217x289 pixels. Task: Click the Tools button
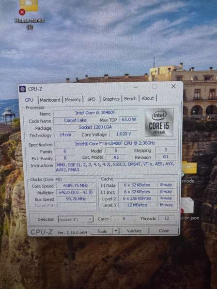click(102, 231)
